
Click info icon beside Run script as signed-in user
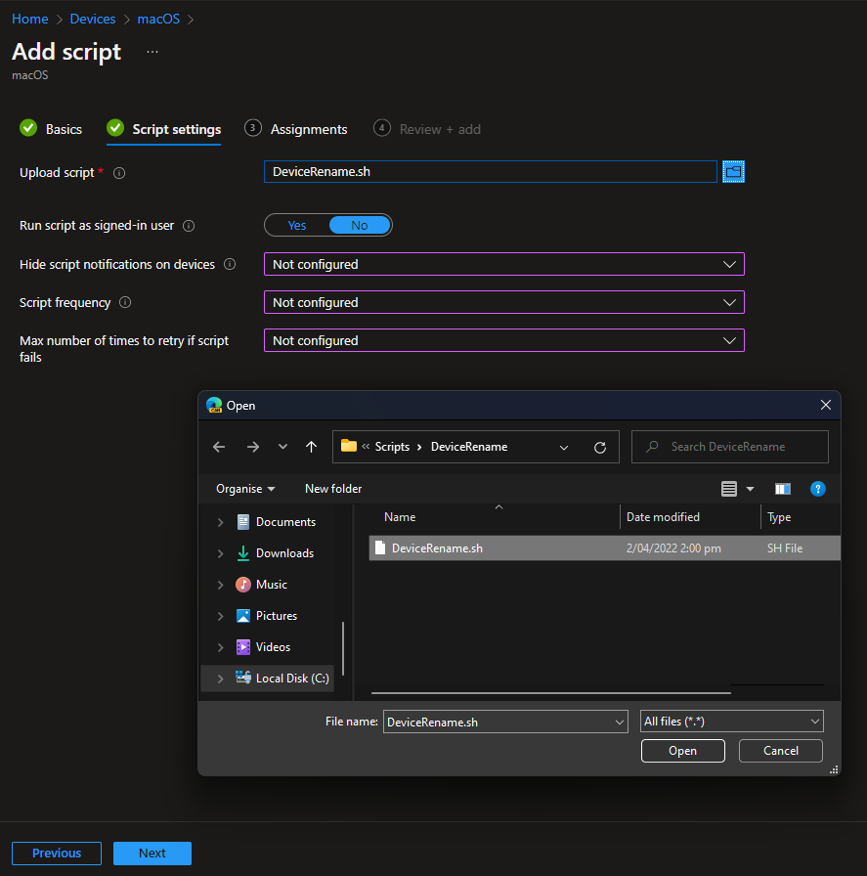click(189, 226)
